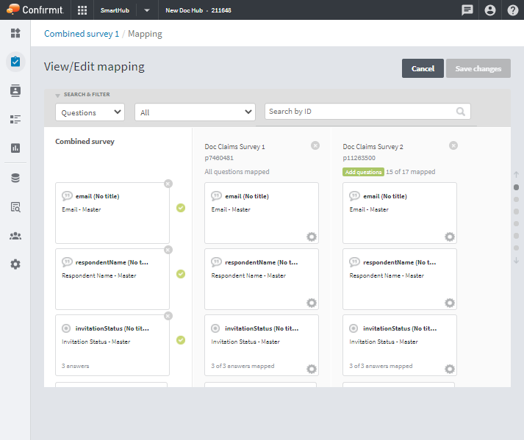Open the messages chat icon
This screenshot has height=440, width=524.
coord(467,10)
